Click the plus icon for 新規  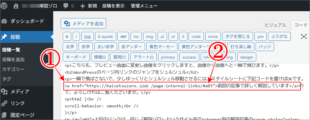pyautogui.click(x=83, y=6)
